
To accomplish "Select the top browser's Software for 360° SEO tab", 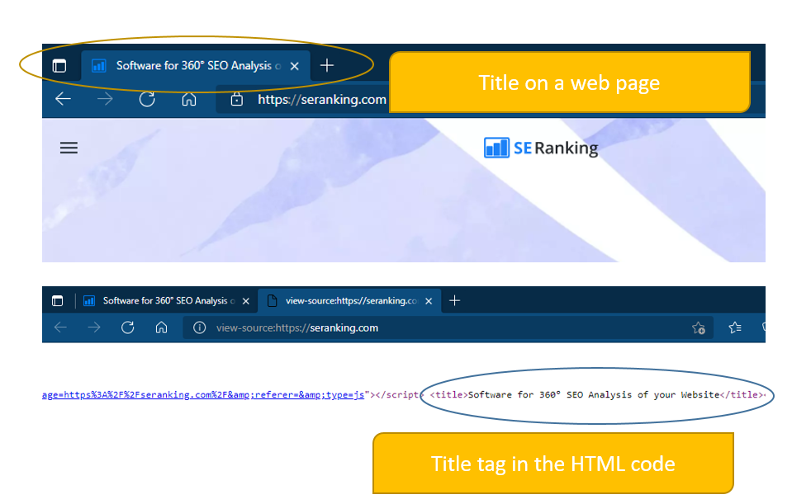I will [x=196, y=66].
